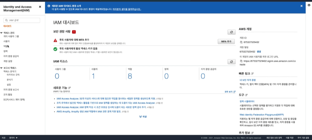Click 의견 feedback in the footer
Screen dimensions: 312x140
(3, 138)
